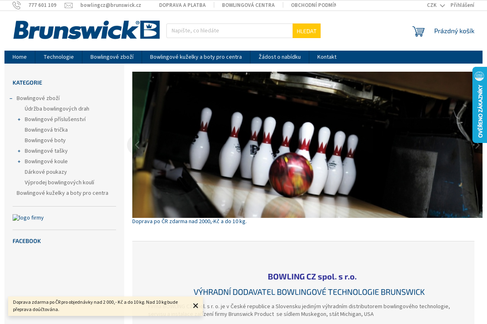Image resolution: width=487 pixels, height=324 pixels.
Task: Open the CZK currency dropdown
Action: (433, 5)
